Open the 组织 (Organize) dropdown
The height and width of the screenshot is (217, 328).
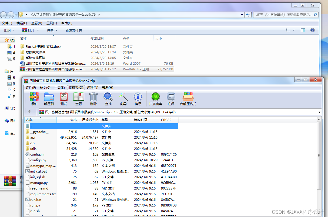(9, 30)
